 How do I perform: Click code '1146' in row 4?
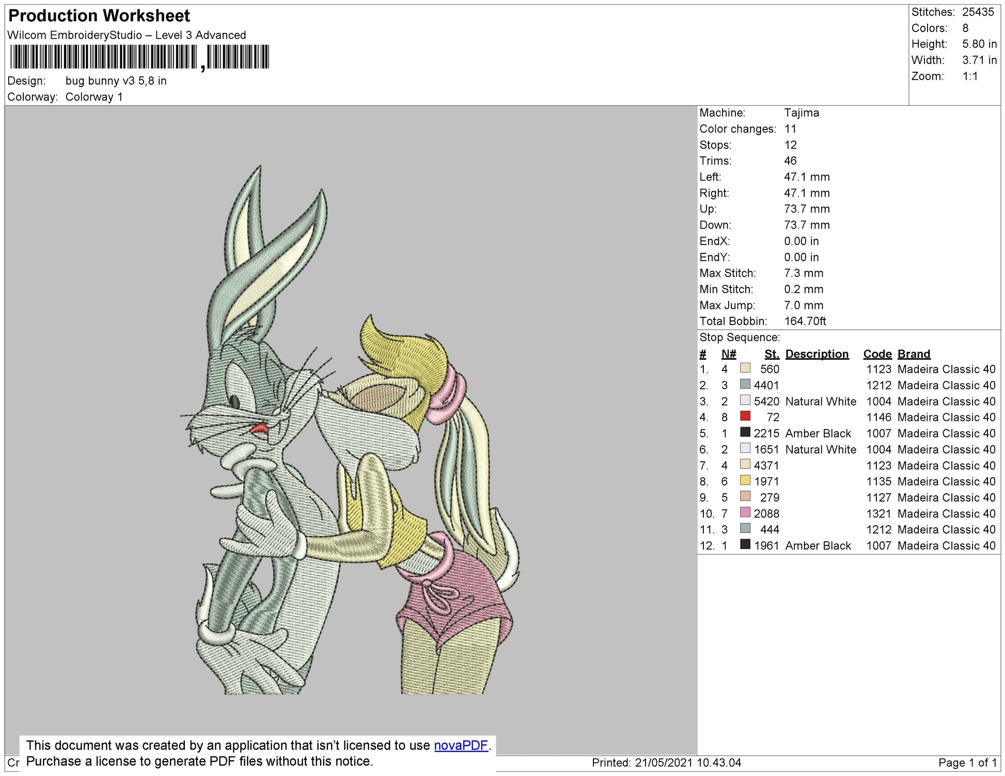pos(879,417)
